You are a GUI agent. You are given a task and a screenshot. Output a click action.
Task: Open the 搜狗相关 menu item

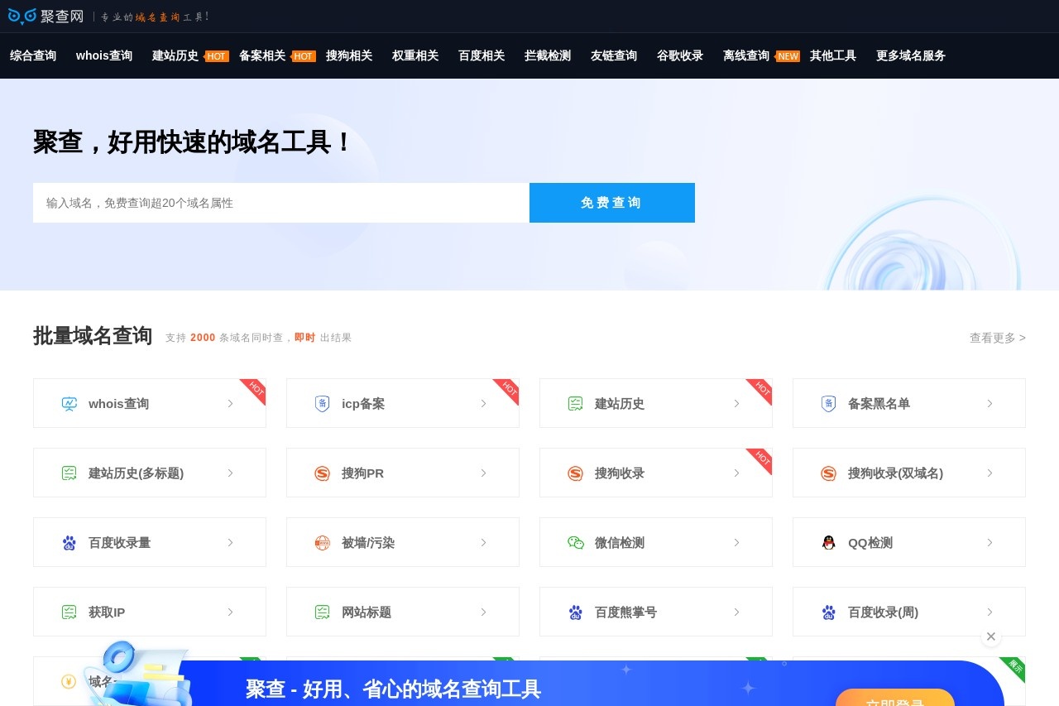[x=349, y=55]
